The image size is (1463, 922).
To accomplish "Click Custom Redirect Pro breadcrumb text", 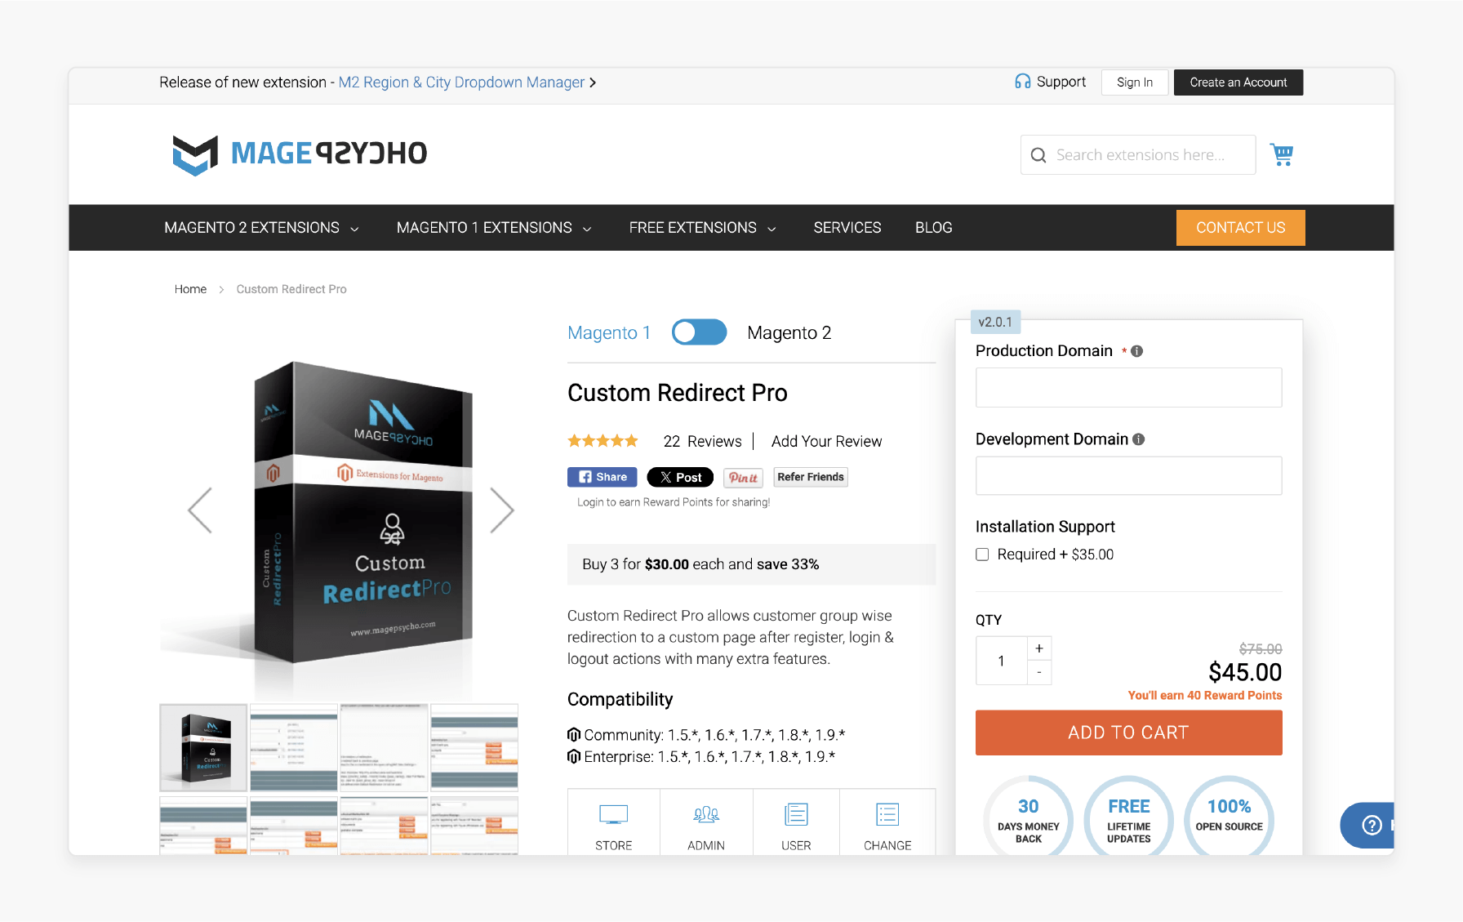I will point(291,289).
